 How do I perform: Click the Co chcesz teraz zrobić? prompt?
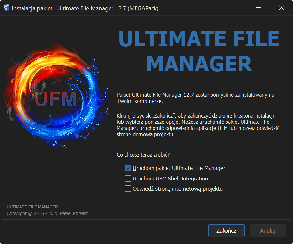(x=143, y=155)
